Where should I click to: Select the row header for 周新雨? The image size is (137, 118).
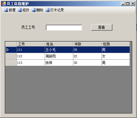(11, 56)
